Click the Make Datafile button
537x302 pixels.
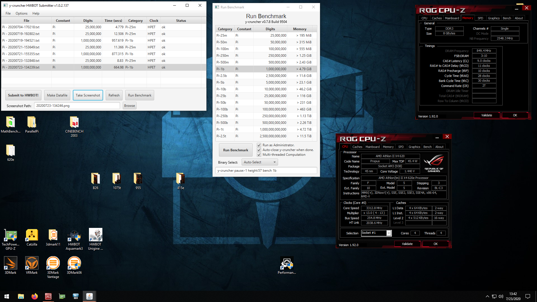(x=57, y=95)
